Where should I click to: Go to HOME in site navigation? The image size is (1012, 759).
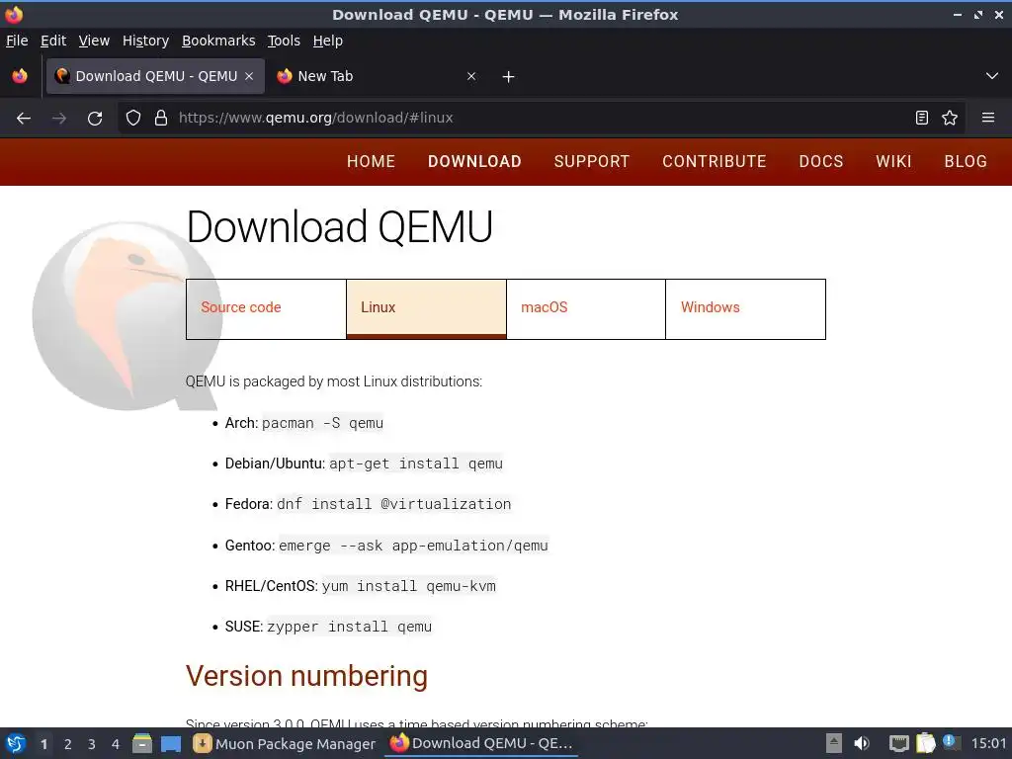click(372, 161)
